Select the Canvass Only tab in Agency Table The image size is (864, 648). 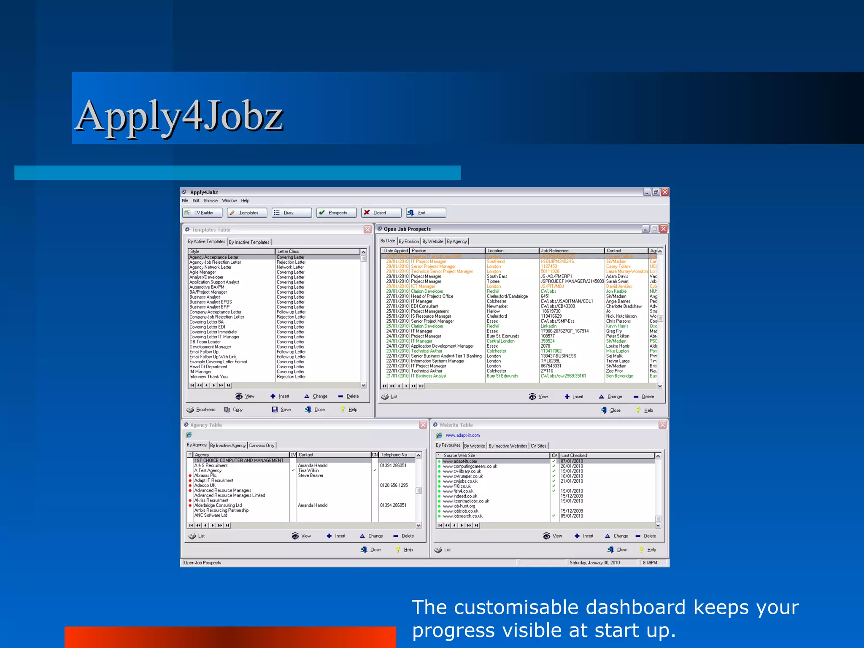262,445
